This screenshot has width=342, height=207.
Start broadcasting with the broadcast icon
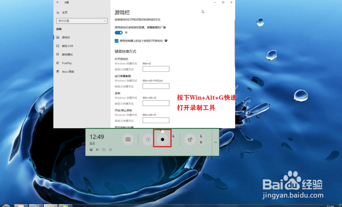(x=191, y=139)
